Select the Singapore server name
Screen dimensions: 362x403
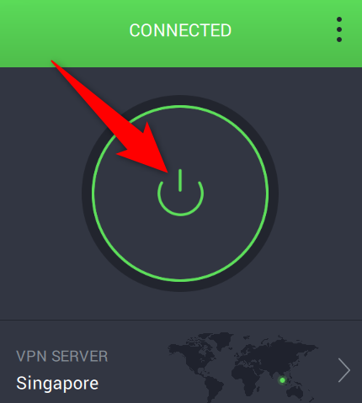point(57,383)
